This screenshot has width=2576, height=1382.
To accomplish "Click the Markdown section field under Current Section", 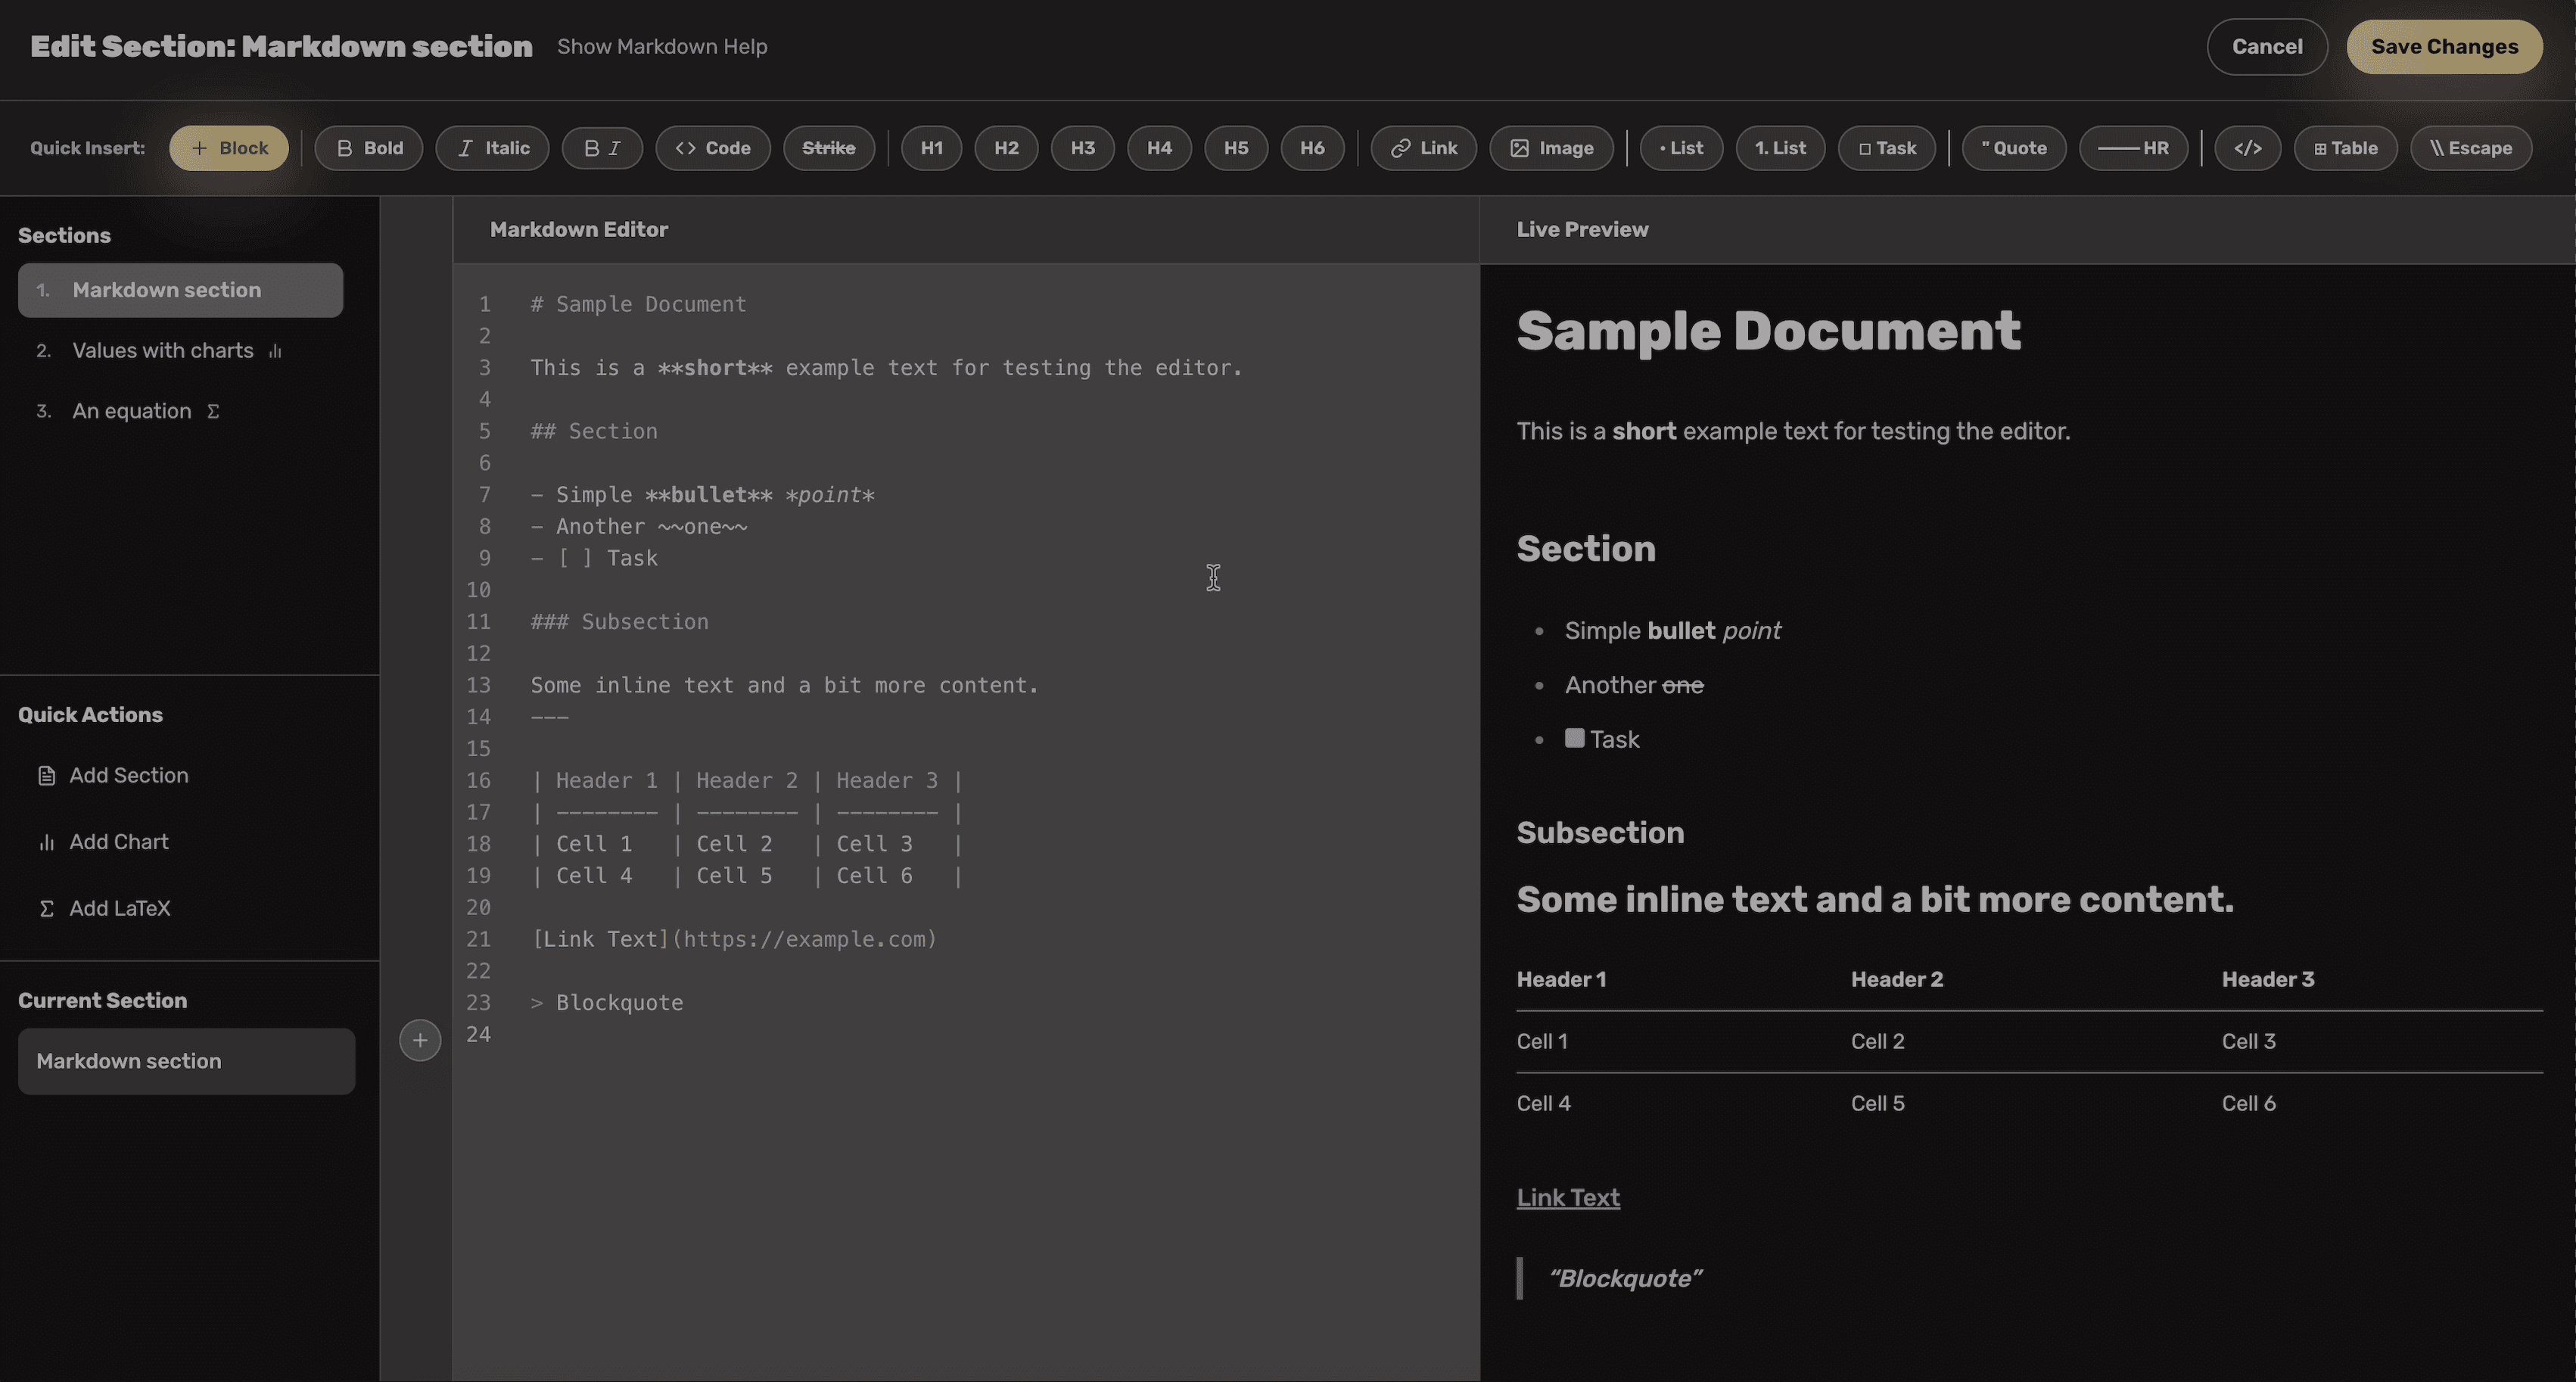I will coord(185,1061).
